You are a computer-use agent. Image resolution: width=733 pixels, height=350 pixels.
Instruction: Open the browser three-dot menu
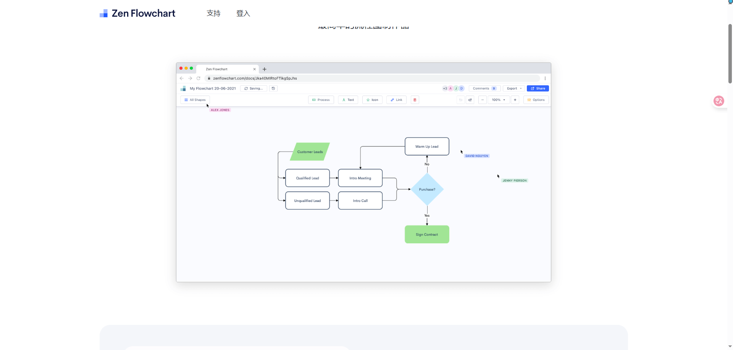[545, 78]
